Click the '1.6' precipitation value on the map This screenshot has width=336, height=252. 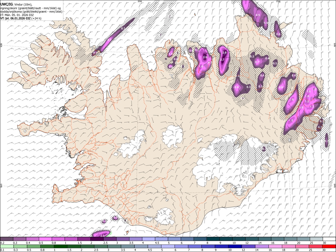pyautogui.click(x=201, y=67)
